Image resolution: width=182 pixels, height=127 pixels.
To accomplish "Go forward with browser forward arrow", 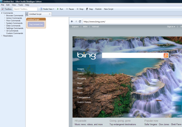I will click(76, 22).
